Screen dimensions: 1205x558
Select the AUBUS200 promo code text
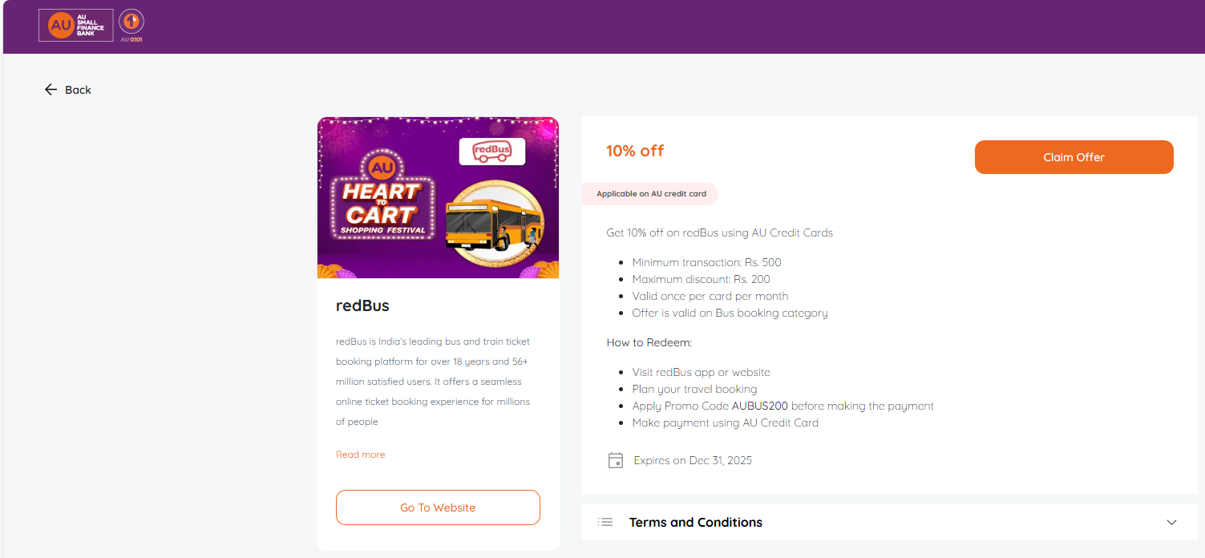[x=759, y=406]
